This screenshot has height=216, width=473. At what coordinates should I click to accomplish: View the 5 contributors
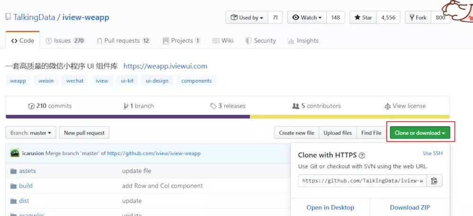point(317,106)
